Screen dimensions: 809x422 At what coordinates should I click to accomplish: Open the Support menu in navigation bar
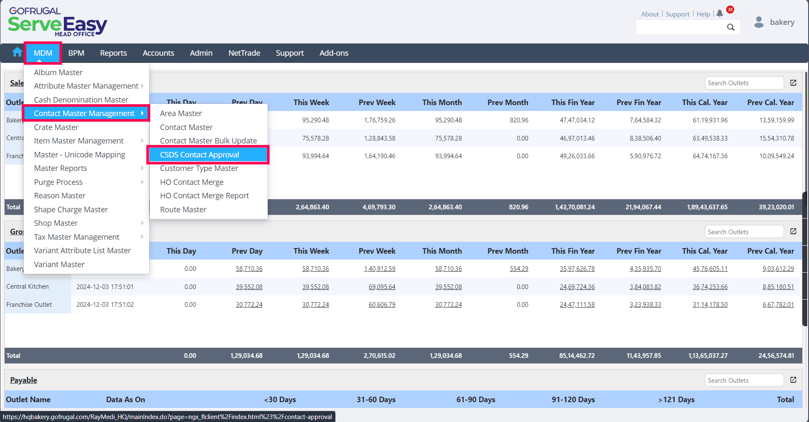point(290,53)
